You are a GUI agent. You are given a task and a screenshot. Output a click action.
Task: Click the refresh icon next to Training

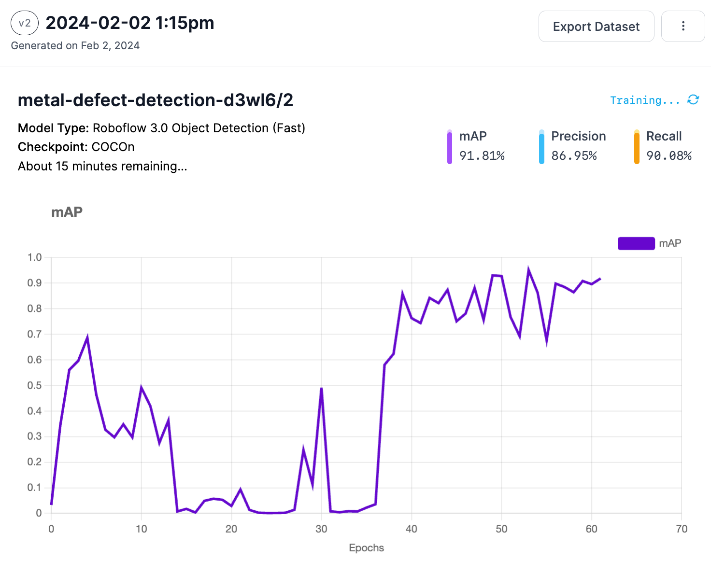(x=693, y=99)
